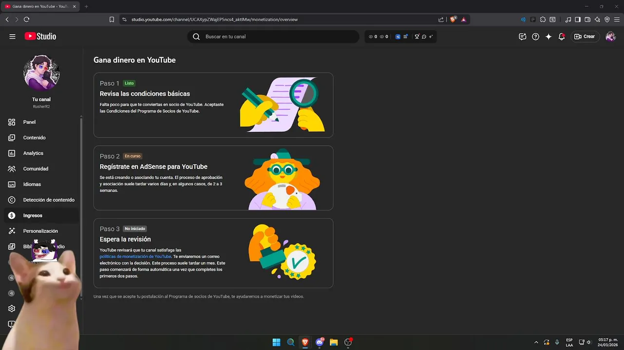Open Brave Leo AI icon in toolbar

[x=597, y=19]
